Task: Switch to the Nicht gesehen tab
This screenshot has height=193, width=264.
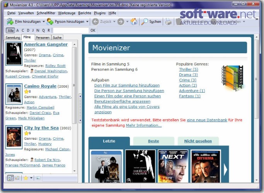Action: (x=198, y=141)
